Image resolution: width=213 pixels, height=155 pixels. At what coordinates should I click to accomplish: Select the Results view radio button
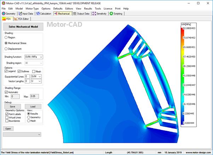[29, 114]
